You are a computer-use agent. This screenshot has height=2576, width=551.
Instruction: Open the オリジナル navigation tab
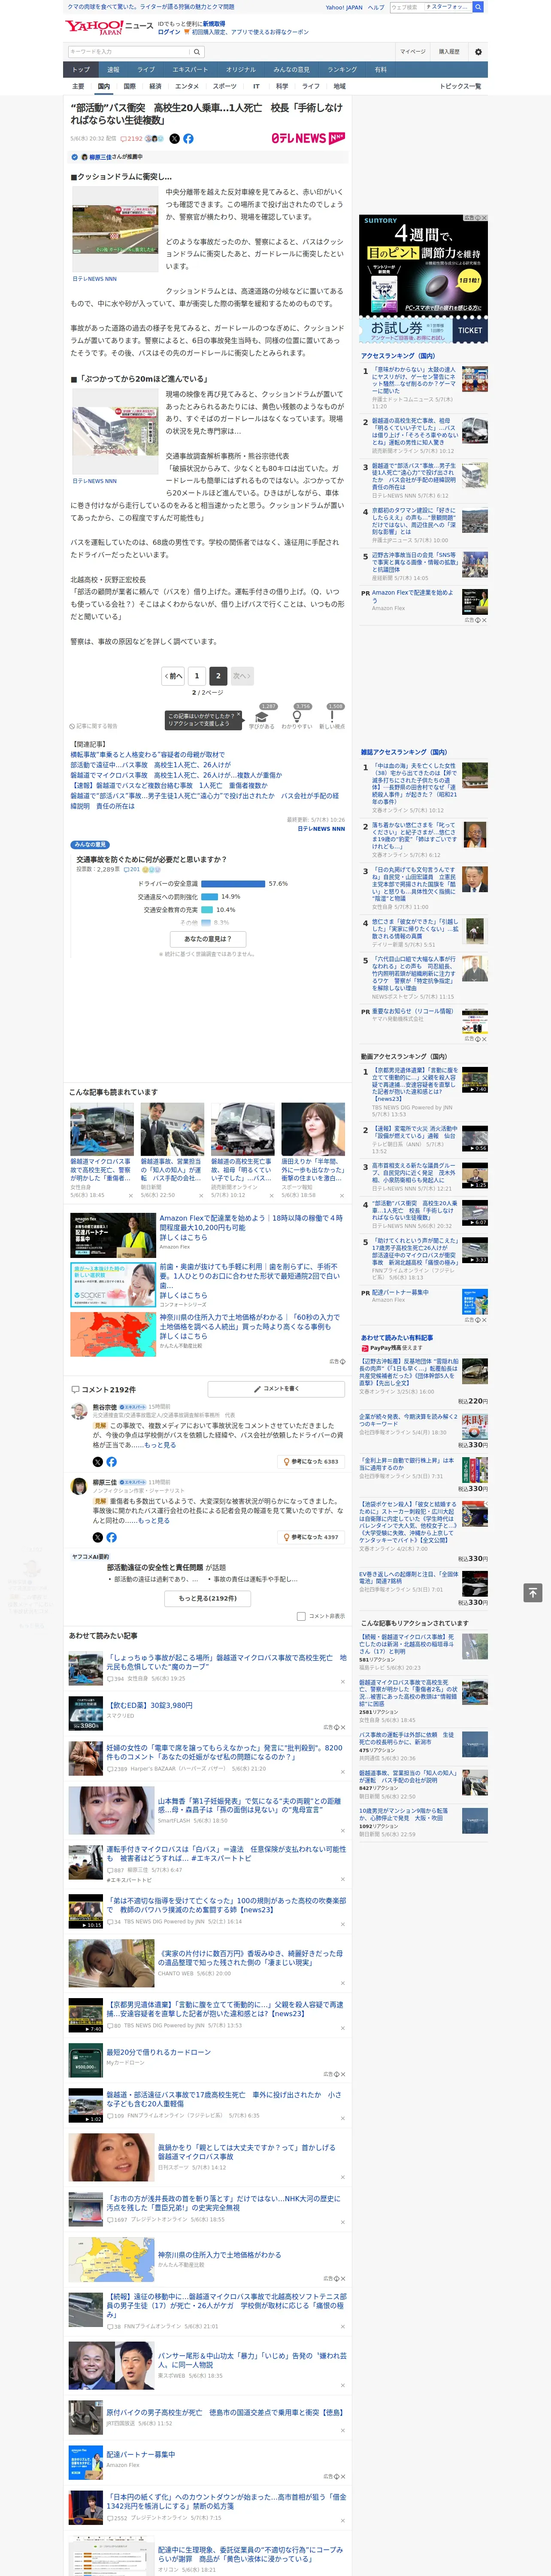click(x=241, y=70)
